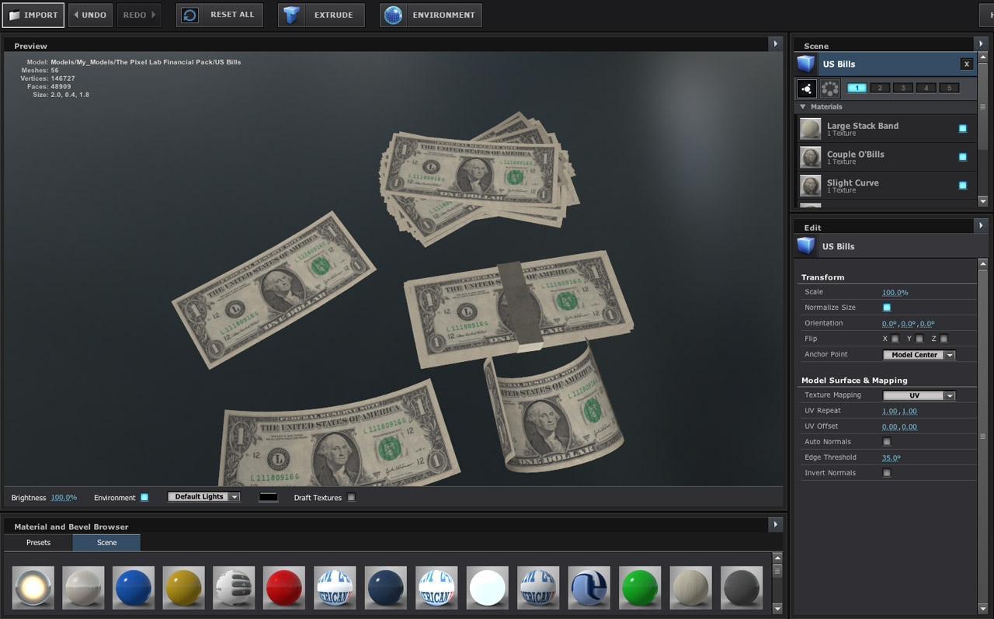Enable the Invert Normals checkbox
Screen dimensions: 994x619
tap(887, 473)
